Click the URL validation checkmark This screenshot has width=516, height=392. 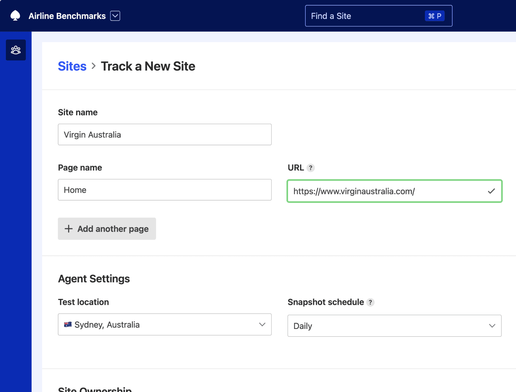[491, 191]
